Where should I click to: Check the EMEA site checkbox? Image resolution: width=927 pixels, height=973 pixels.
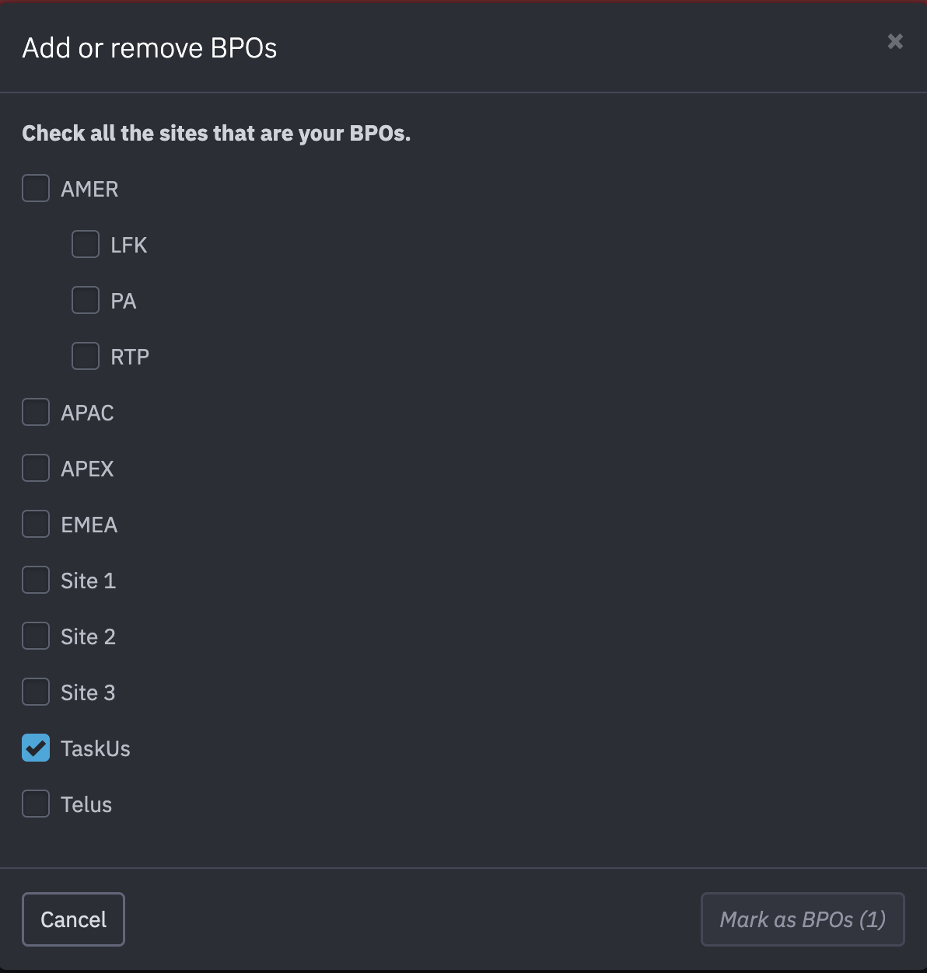[36, 524]
